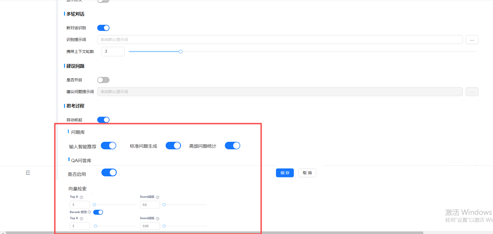Click the 保存 button
The width and height of the screenshot is (493, 234).
click(x=285, y=173)
